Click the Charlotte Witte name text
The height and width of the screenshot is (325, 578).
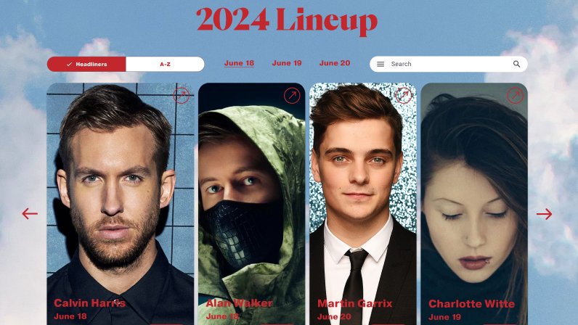point(472,304)
